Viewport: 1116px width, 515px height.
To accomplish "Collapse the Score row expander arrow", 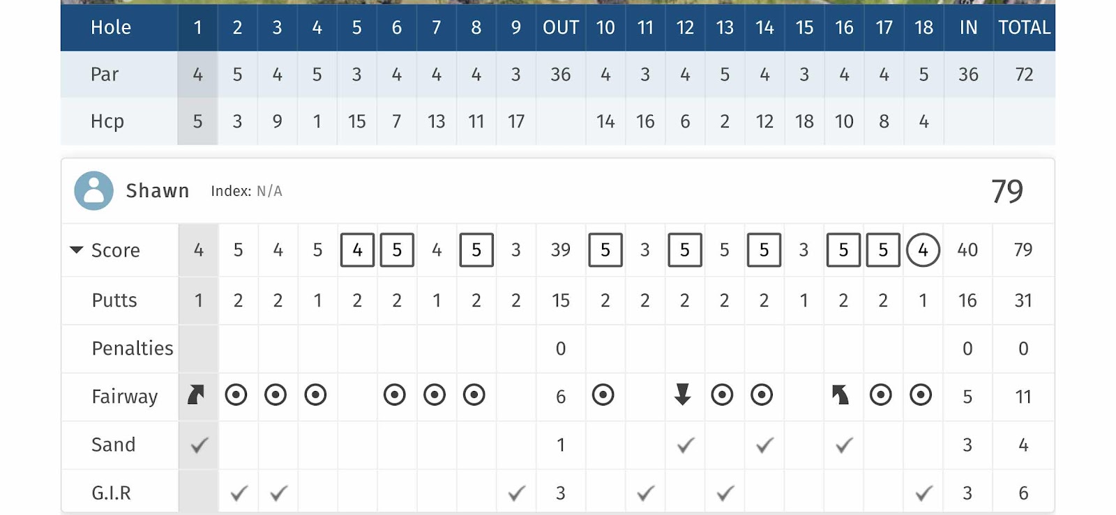I will tap(77, 249).
